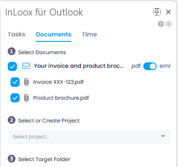Viewport: 178px width, 167px height.
Task: Click the 'Select Target Folder' heading
Action: 44,159
